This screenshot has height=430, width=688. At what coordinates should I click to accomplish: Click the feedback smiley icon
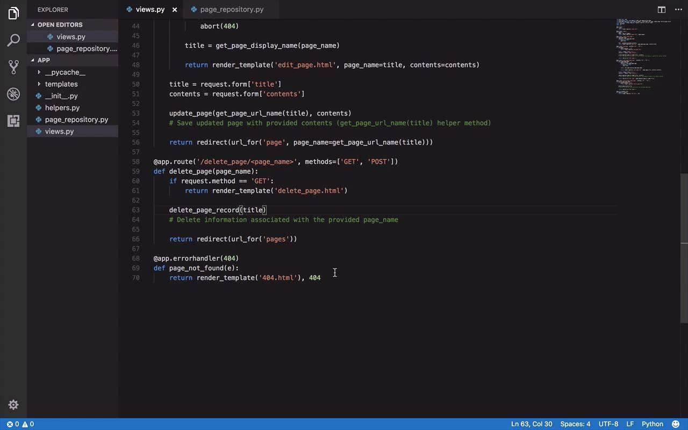tap(676, 424)
